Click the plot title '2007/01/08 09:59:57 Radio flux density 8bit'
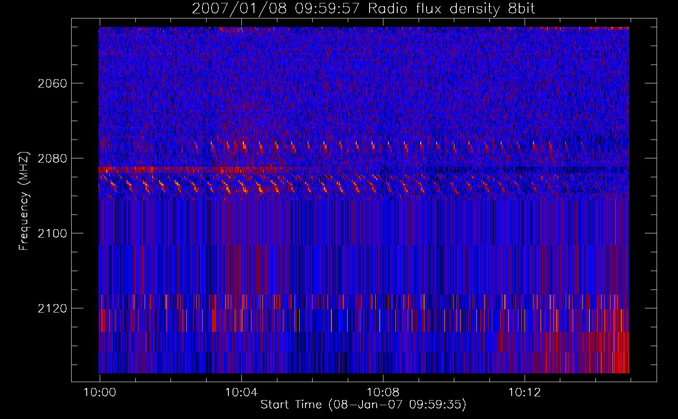 364,9
